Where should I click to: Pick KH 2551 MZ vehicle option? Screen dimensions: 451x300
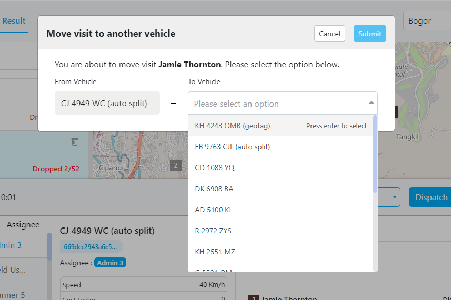215,252
